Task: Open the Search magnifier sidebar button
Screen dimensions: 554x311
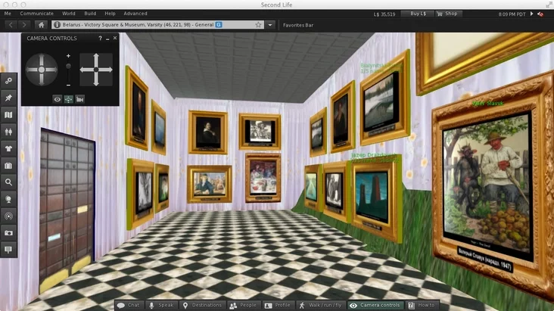Action: click(8, 182)
